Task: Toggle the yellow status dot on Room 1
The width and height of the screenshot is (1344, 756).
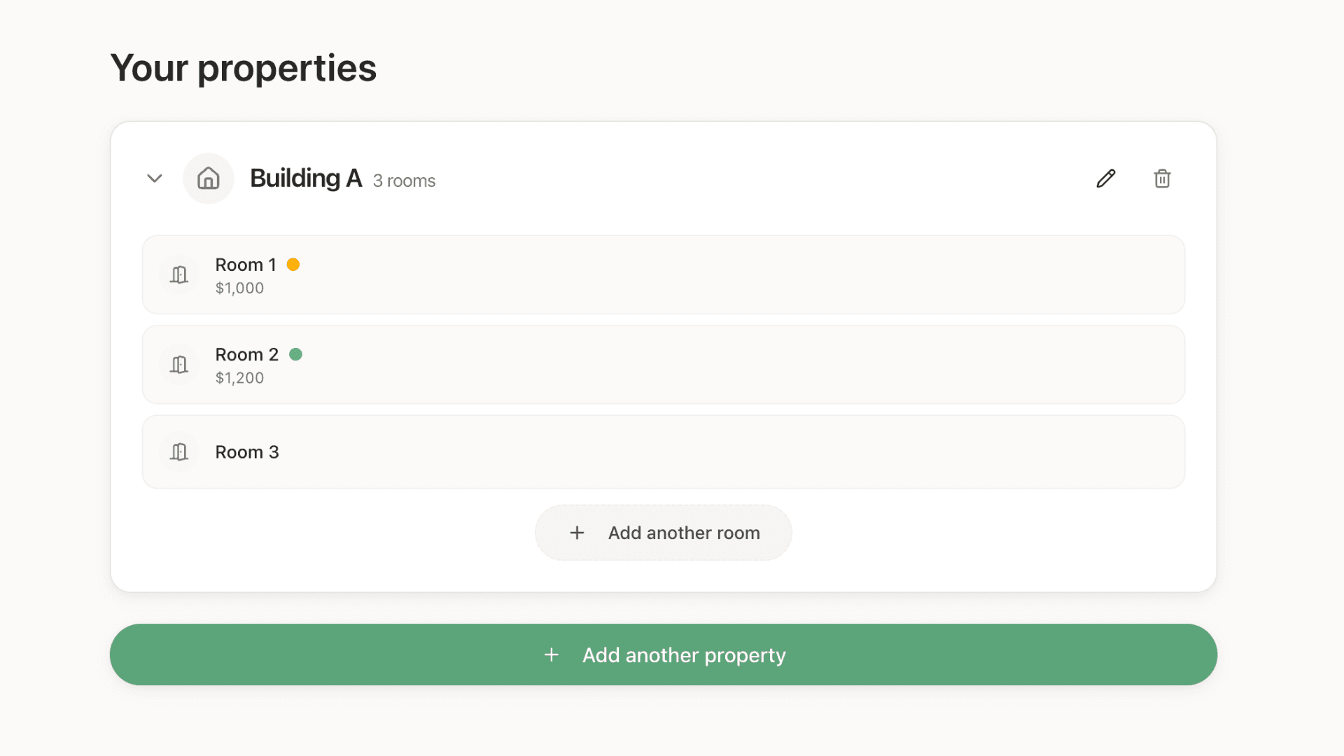Action: [294, 265]
